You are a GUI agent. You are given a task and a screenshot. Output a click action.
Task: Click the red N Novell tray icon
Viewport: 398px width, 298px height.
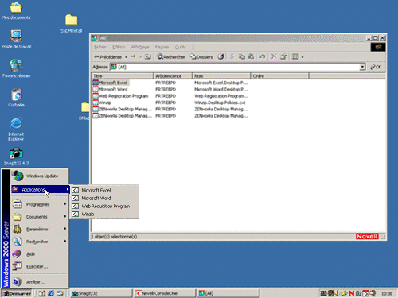tap(352, 293)
